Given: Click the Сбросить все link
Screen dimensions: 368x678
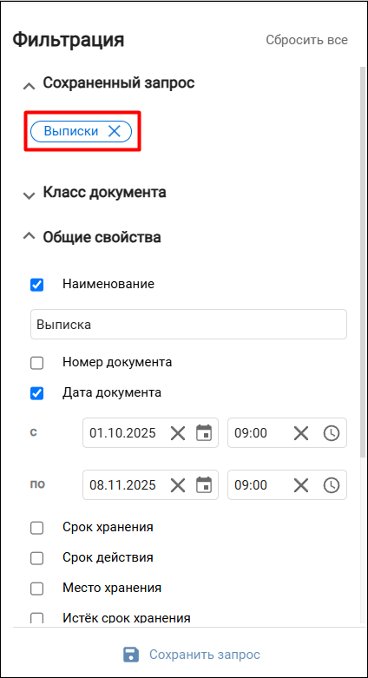Looking at the screenshot, I should click(306, 40).
